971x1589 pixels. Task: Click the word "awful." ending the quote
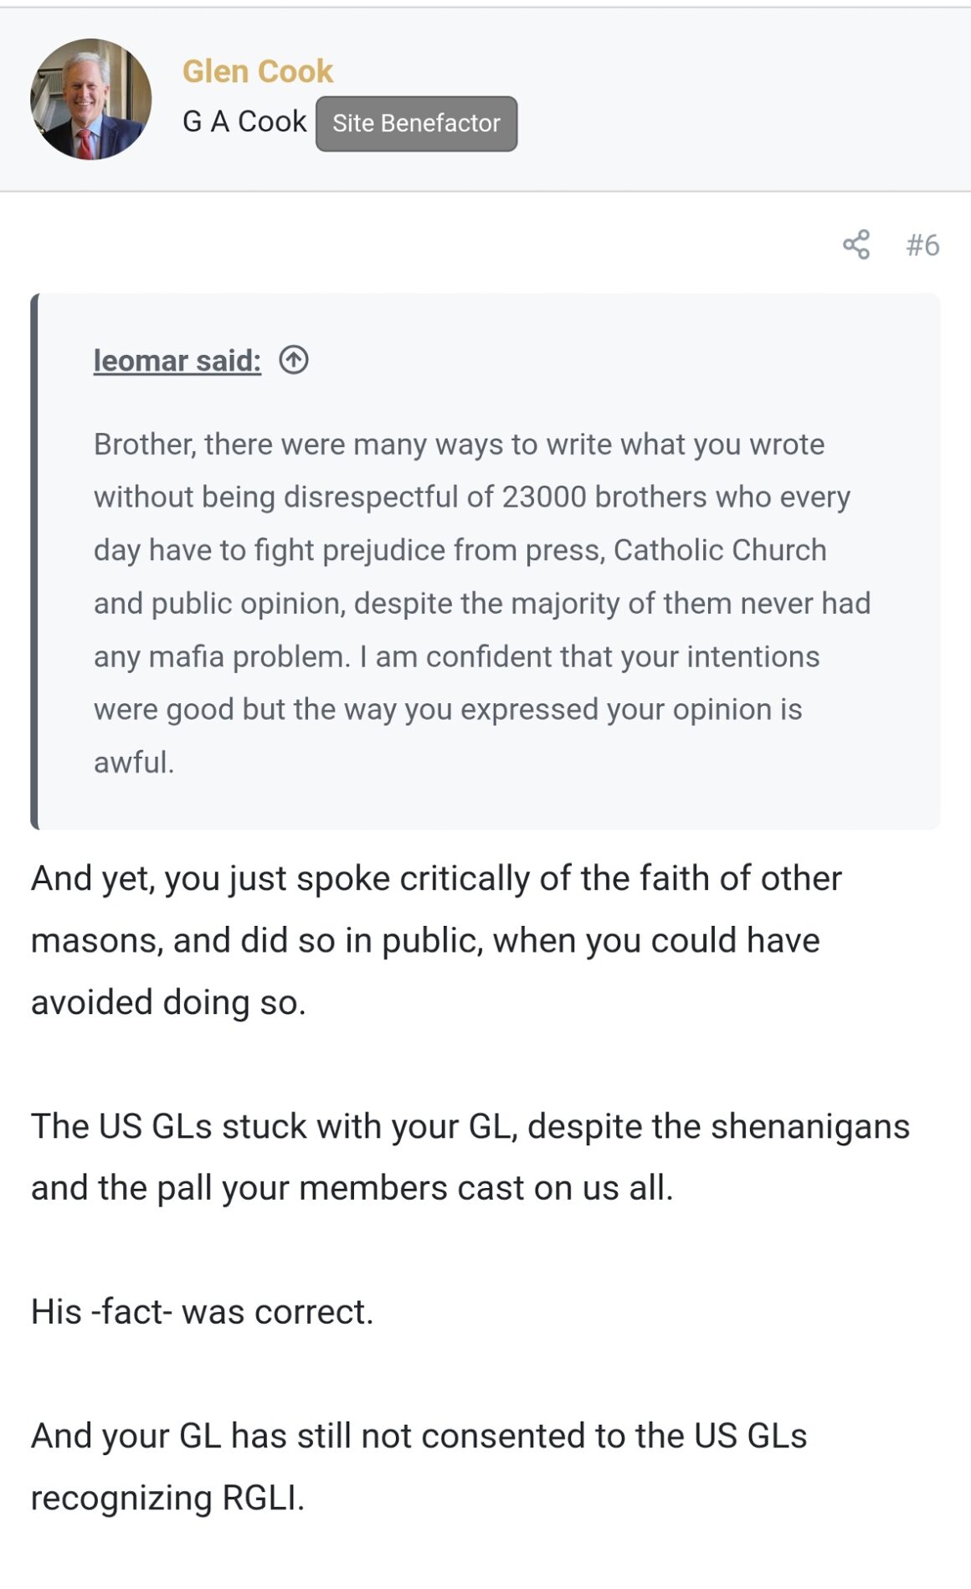pyautogui.click(x=134, y=763)
